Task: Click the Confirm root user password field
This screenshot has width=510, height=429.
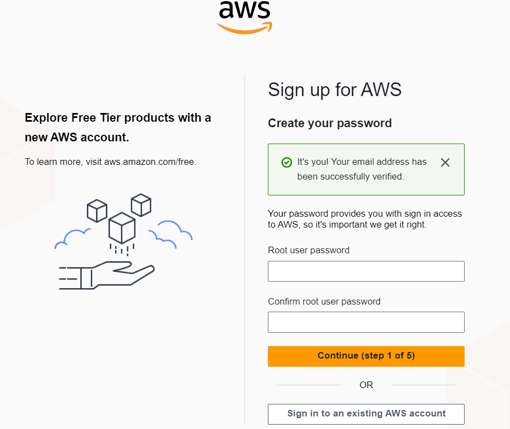Action: coord(366,322)
